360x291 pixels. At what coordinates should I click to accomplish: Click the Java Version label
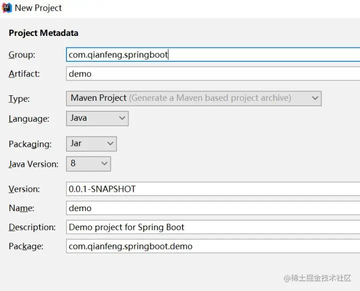33,164
